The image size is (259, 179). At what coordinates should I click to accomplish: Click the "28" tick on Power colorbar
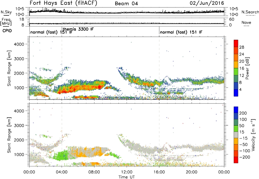(x=242, y=47)
